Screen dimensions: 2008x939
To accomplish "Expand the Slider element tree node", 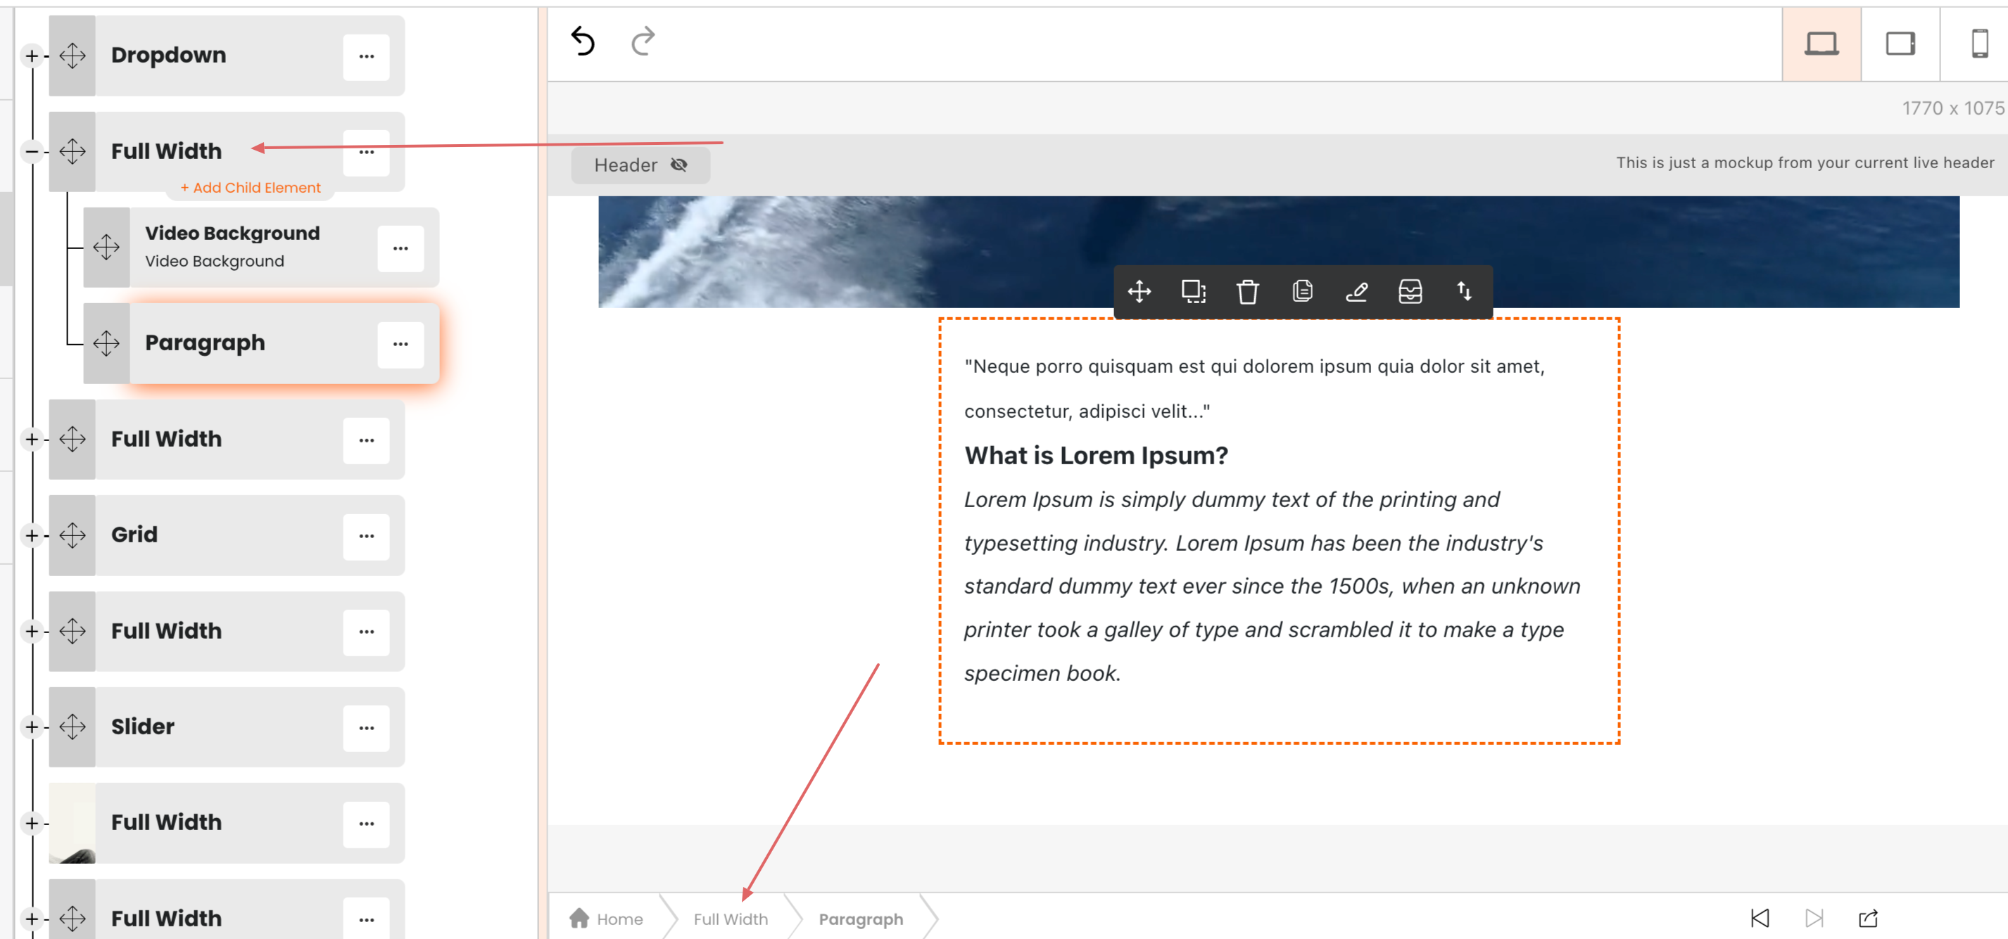I will point(31,727).
